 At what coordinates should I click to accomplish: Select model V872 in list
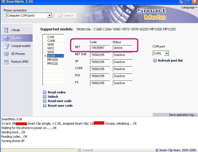54,48
